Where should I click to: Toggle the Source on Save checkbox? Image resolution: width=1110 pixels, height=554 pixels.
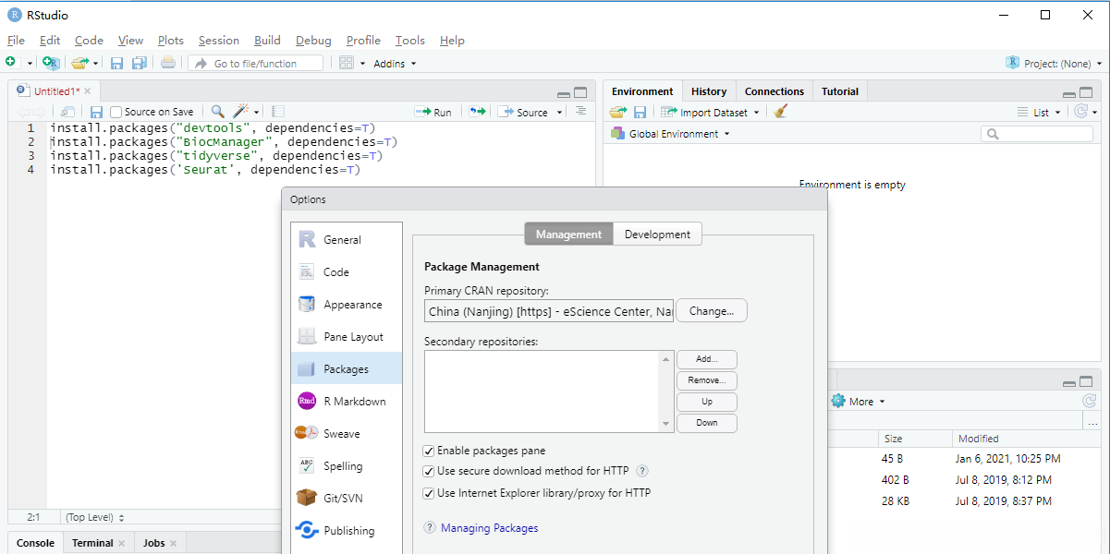116,112
